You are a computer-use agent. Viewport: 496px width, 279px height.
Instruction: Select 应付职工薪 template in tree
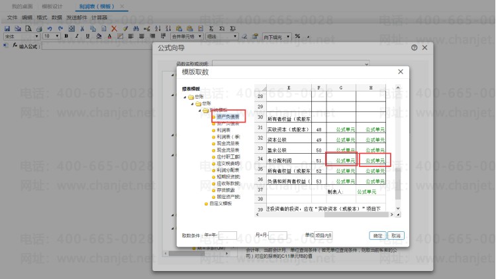click(228, 157)
